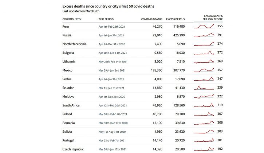The image size is (264, 153).
Task: Sort table by COVID-19 Deaths column header
Action: [151, 19]
